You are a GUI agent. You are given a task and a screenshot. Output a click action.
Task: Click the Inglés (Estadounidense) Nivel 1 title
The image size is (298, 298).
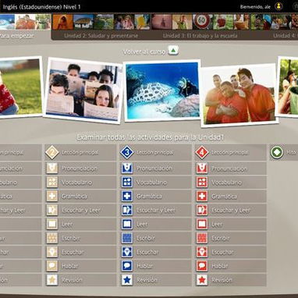(x=41, y=7)
